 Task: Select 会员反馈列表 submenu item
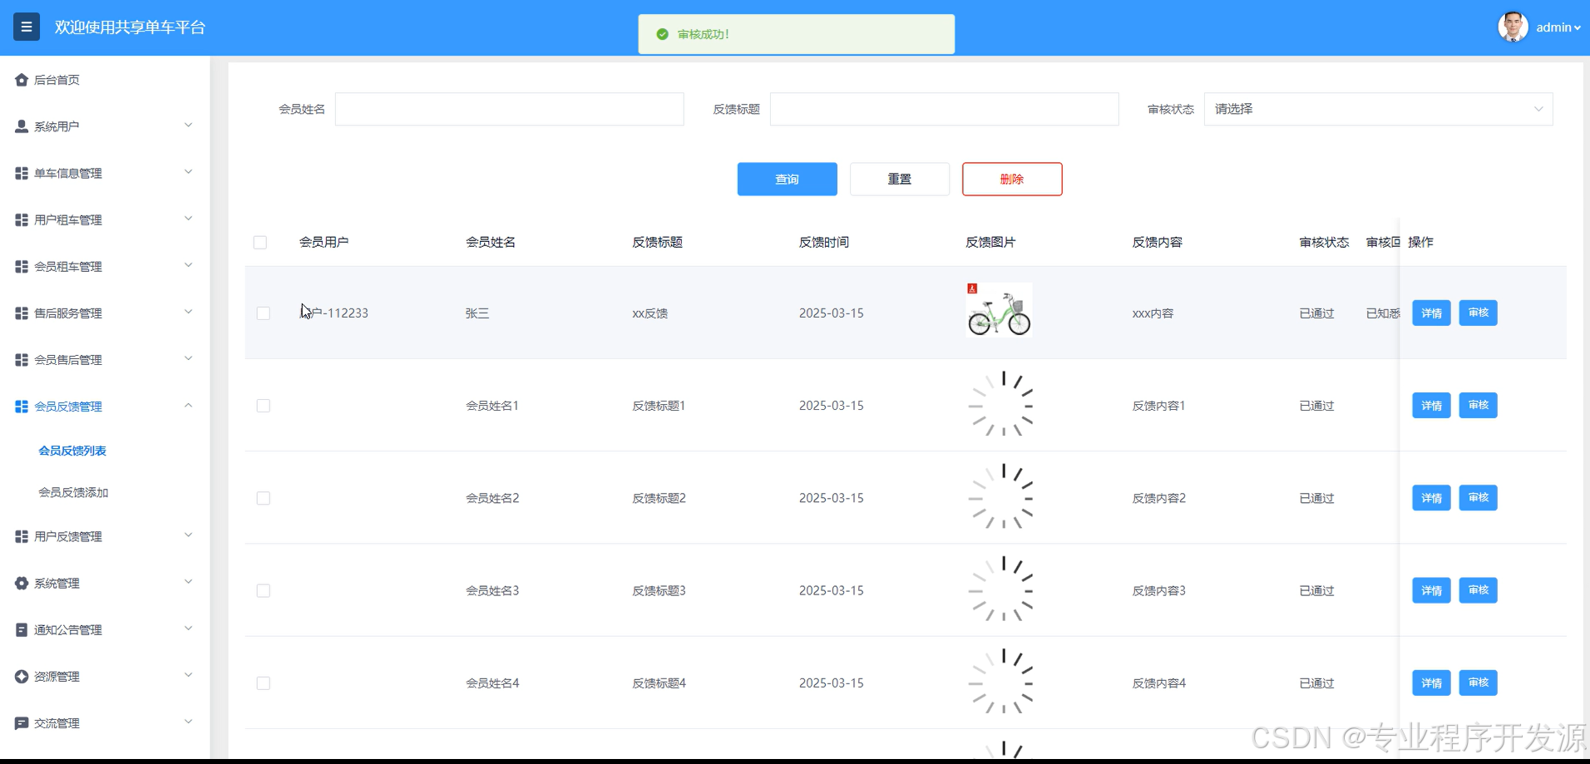pyautogui.click(x=72, y=451)
